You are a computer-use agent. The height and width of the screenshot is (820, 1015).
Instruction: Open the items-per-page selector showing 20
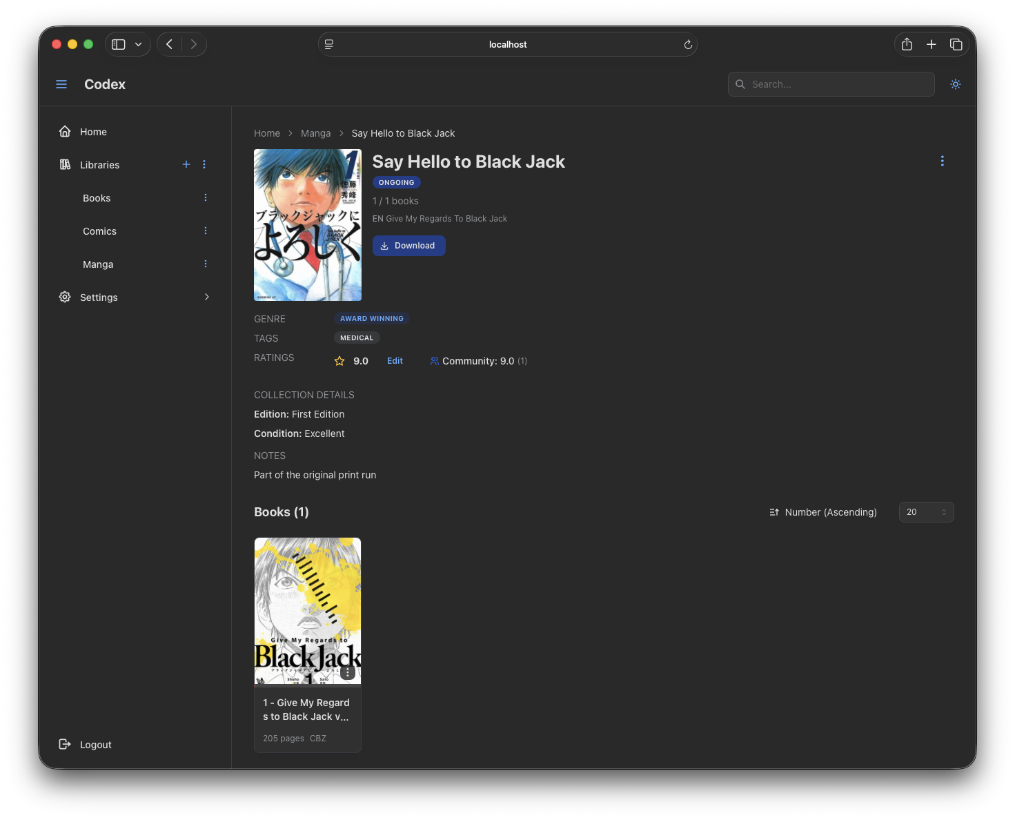click(926, 511)
